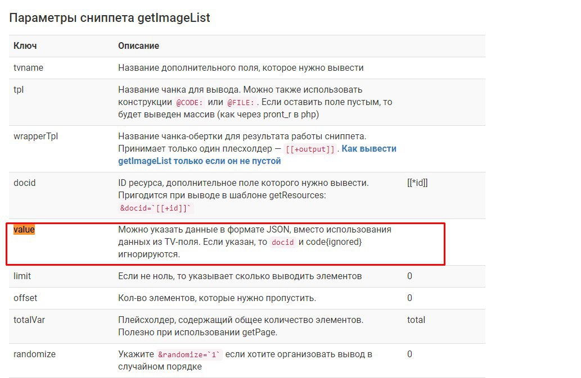This screenshot has width=581, height=378.
Task: Click the 'totalVar' key cell
Action: 29,320
